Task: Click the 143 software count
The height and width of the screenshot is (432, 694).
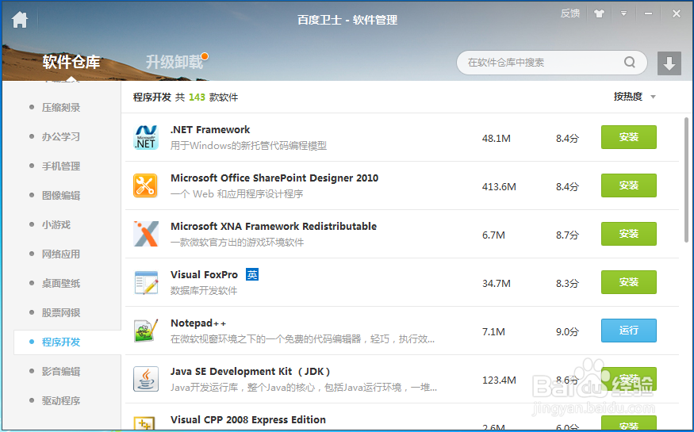Action: (197, 97)
